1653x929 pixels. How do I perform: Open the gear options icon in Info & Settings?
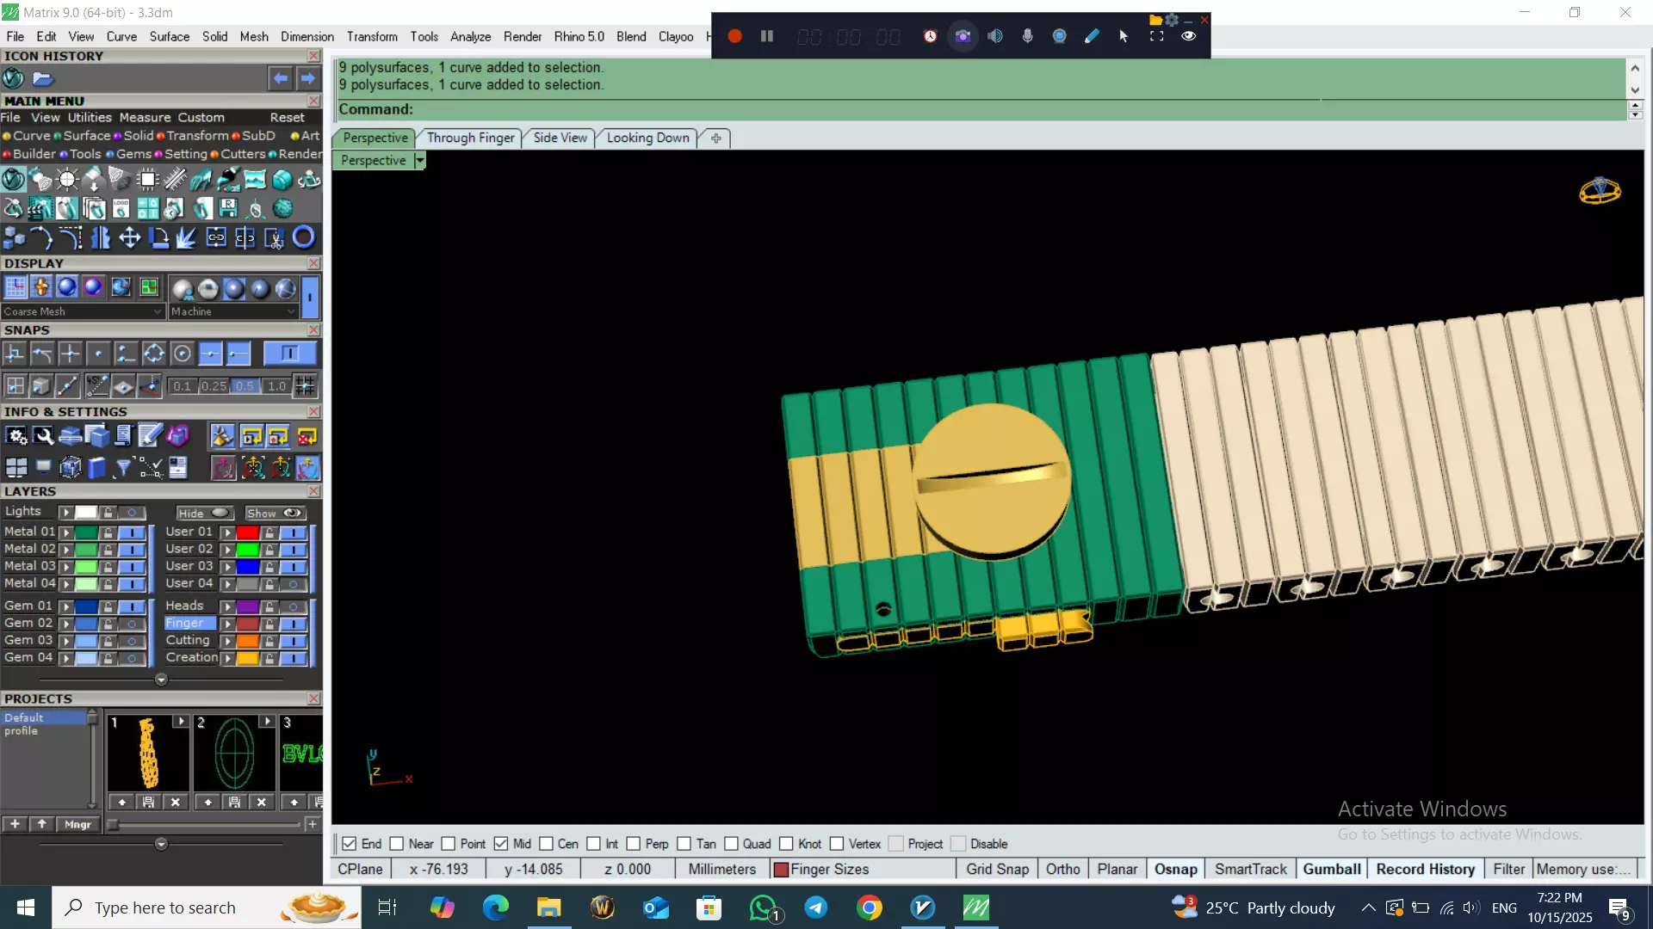(x=16, y=437)
